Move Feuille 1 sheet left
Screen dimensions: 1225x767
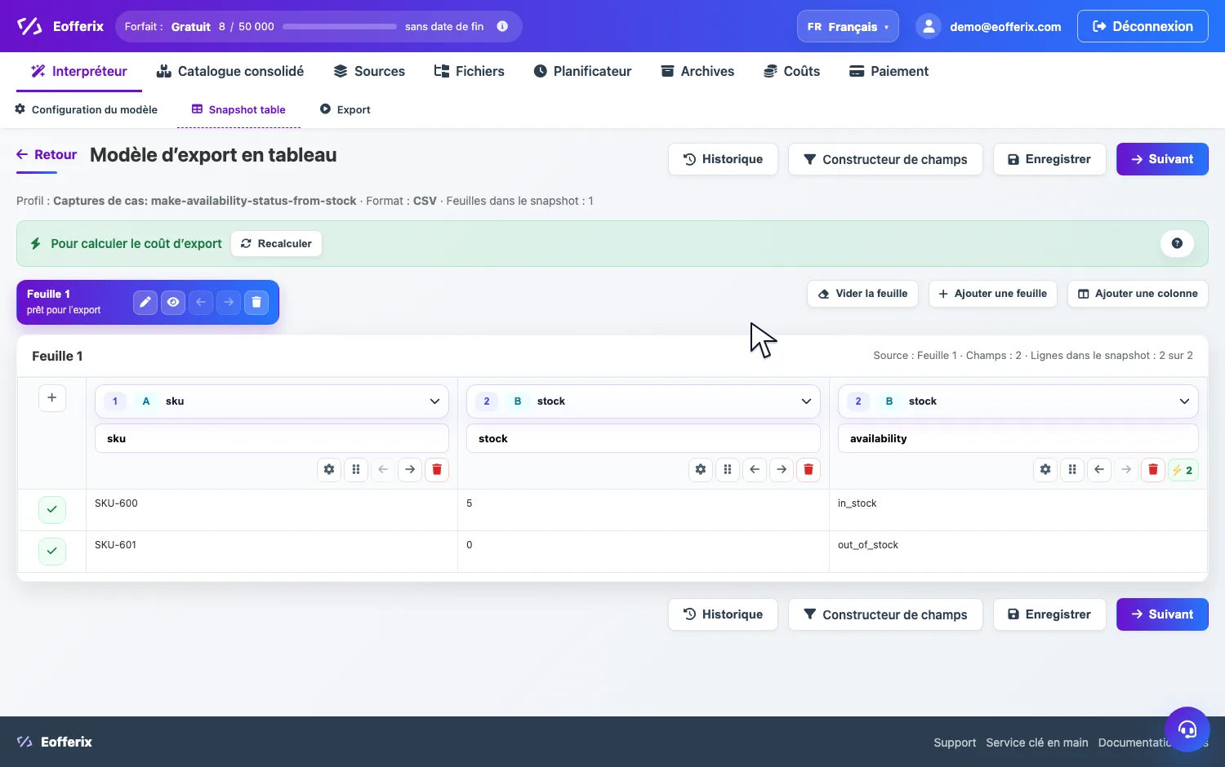(201, 302)
